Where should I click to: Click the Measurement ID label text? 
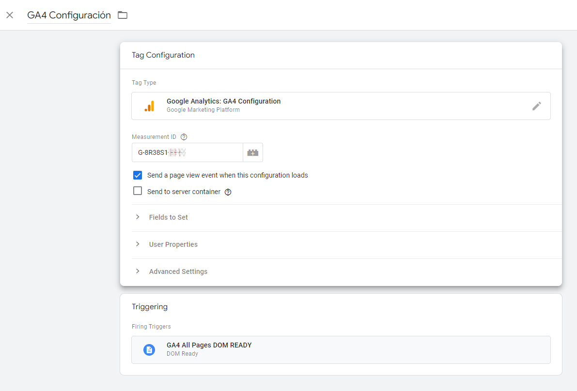pyautogui.click(x=154, y=137)
